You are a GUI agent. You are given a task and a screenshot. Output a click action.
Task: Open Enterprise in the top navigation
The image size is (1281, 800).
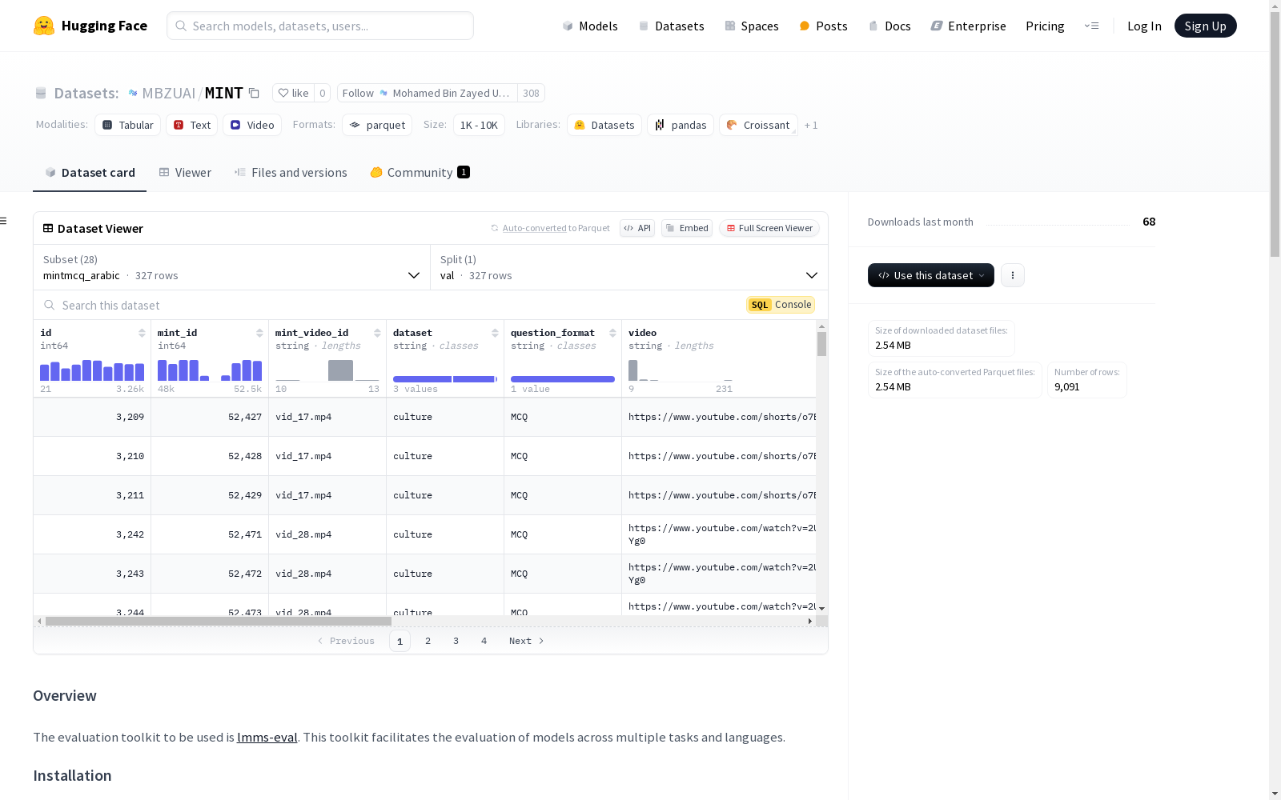pyautogui.click(x=968, y=26)
